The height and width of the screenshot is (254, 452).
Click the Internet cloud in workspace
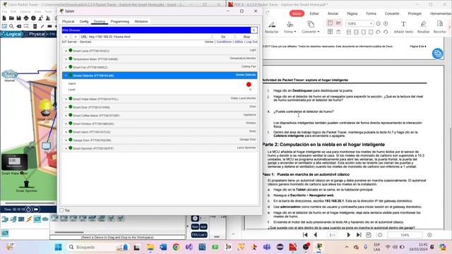(9, 74)
